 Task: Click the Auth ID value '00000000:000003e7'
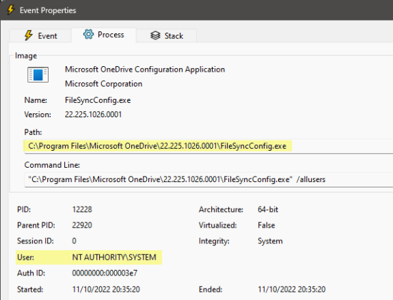[x=105, y=273]
